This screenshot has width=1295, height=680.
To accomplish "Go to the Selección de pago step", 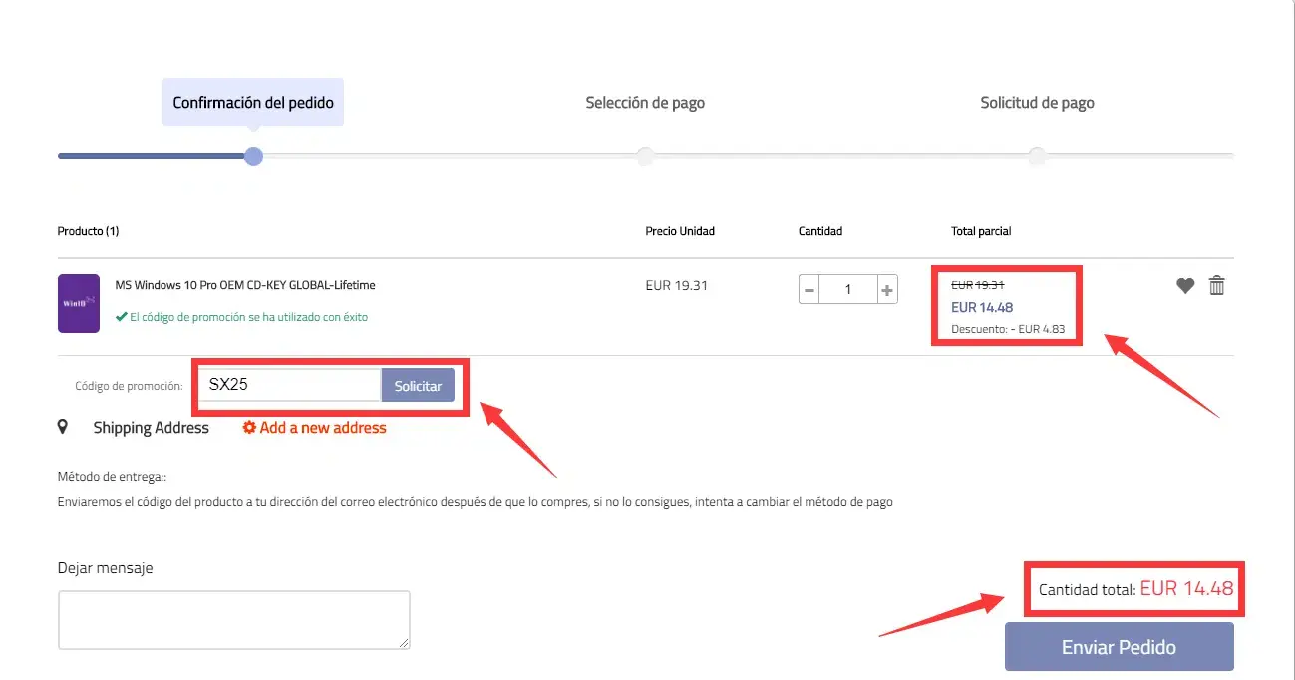I will (645, 102).
